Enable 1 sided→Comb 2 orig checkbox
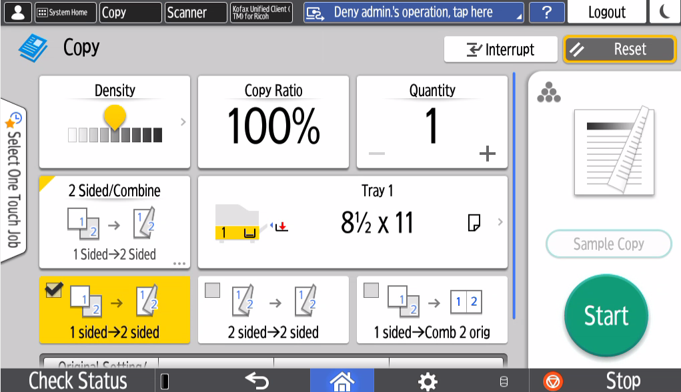 [x=372, y=290]
